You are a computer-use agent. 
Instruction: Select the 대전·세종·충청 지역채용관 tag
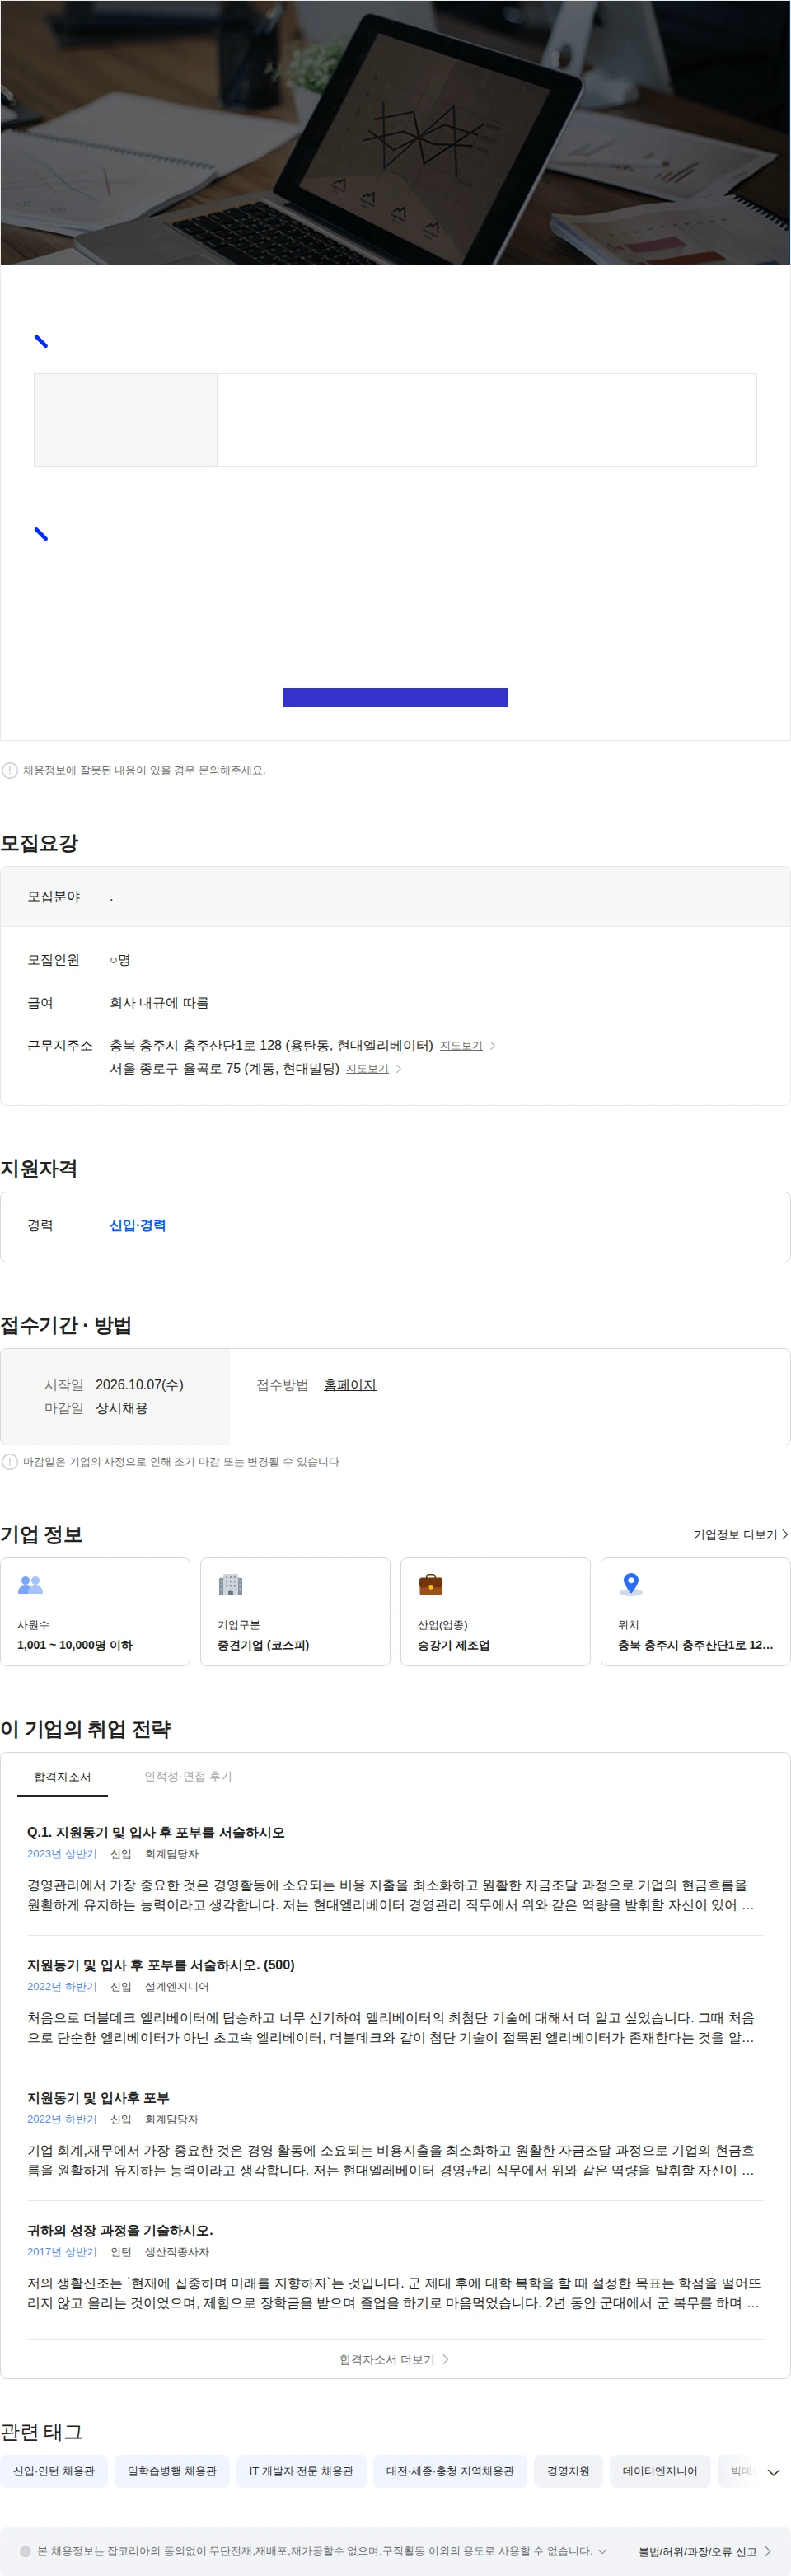[450, 2471]
